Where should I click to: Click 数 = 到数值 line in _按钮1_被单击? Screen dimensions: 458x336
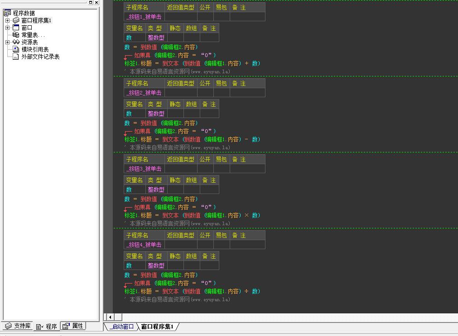[x=161, y=47]
